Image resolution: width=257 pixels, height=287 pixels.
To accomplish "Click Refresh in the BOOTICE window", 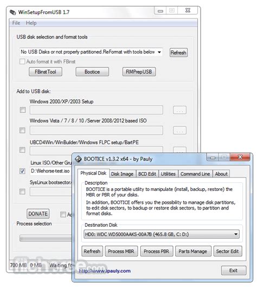I will 92,251.
